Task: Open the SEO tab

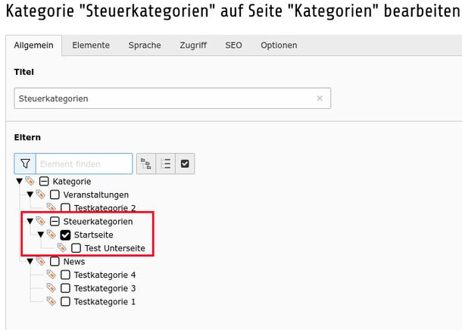Action: coord(234,45)
